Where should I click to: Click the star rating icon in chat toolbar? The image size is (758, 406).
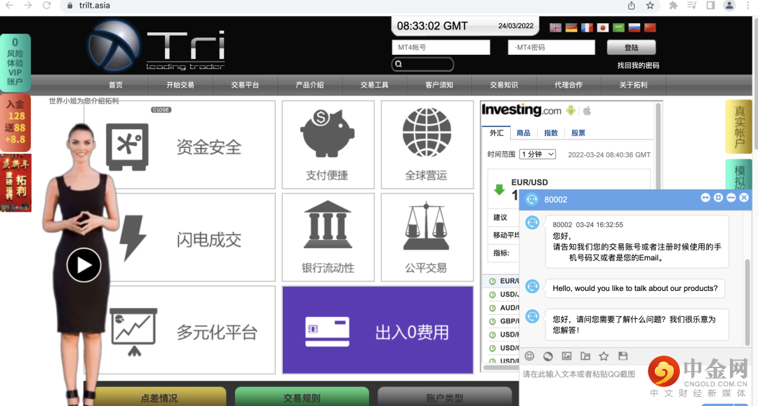coord(604,356)
